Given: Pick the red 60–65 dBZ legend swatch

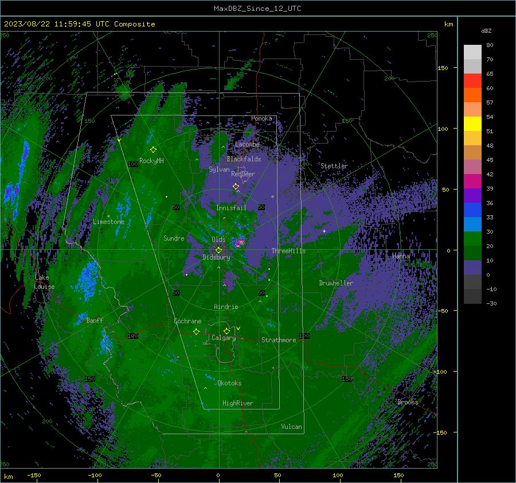Looking at the screenshot, I should pyautogui.click(x=472, y=81).
